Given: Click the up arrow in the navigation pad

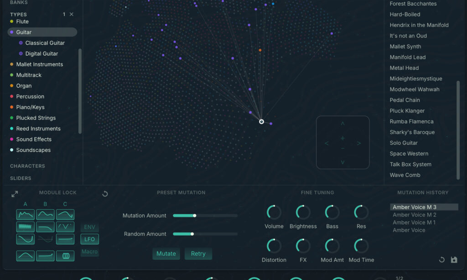Looking at the screenshot, I should [343, 124].
